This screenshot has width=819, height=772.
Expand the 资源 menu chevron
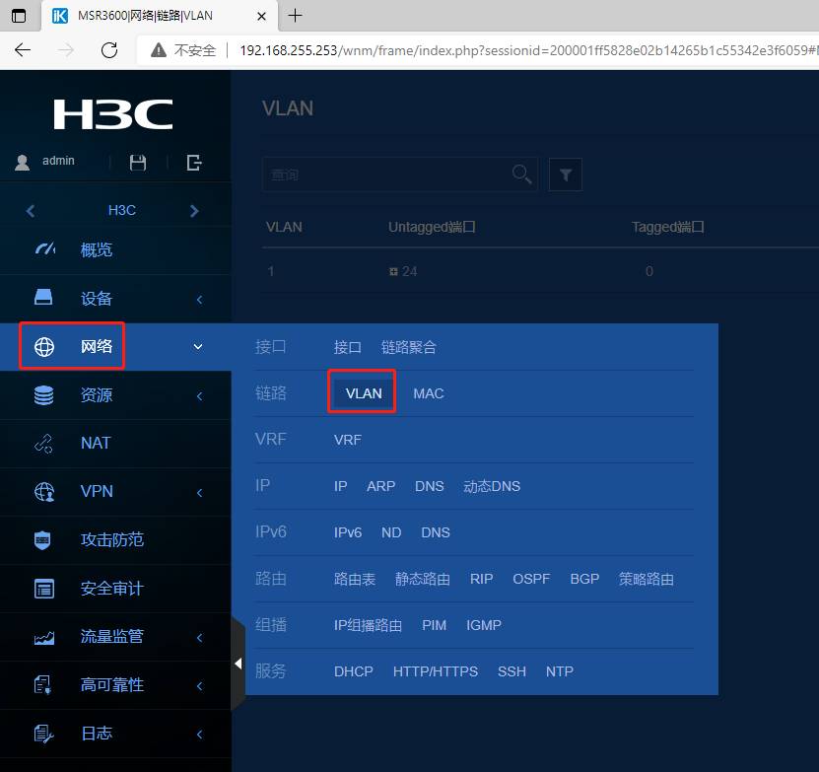pos(199,395)
